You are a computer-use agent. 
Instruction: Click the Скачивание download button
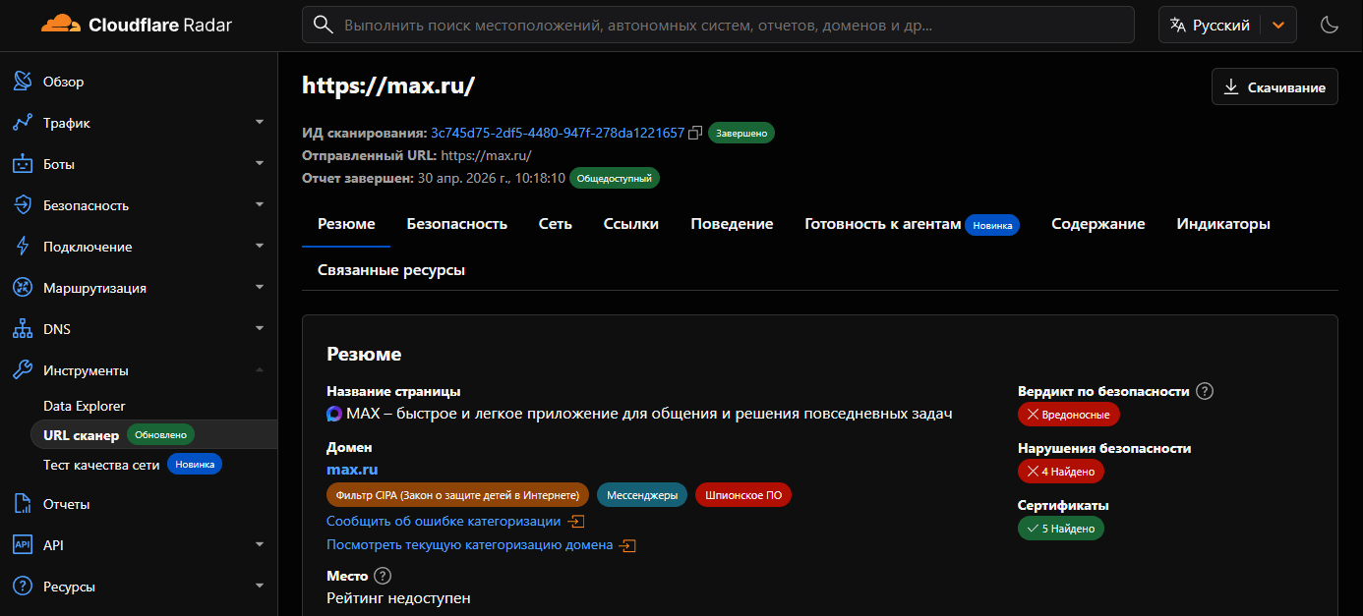[1274, 86]
